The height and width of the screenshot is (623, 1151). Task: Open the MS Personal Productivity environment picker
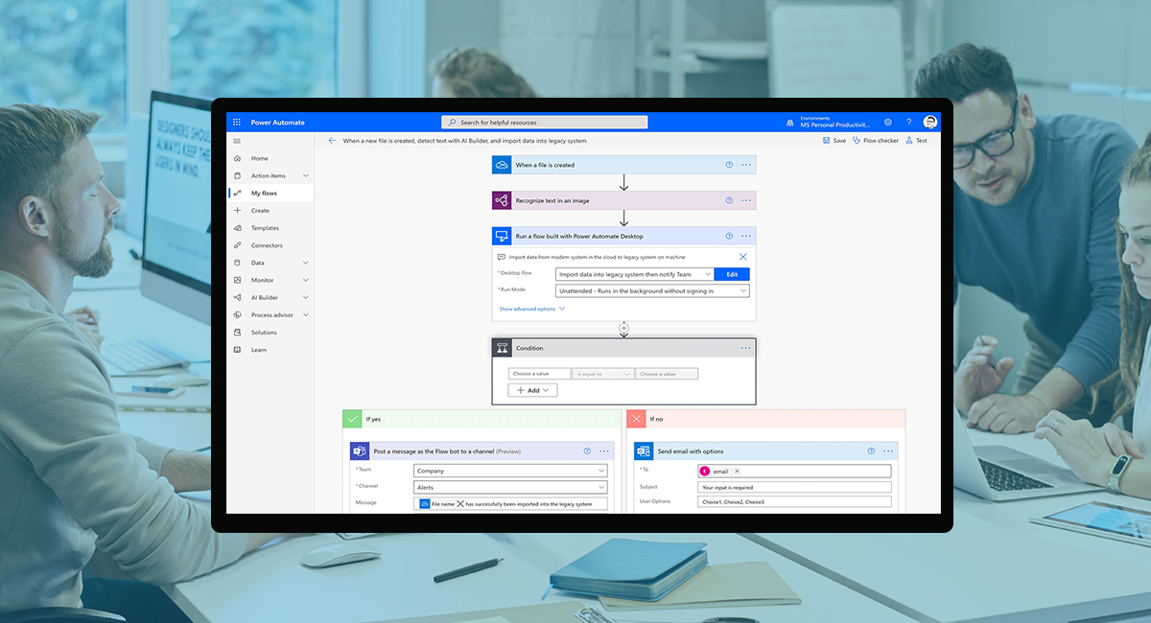pyautogui.click(x=829, y=123)
